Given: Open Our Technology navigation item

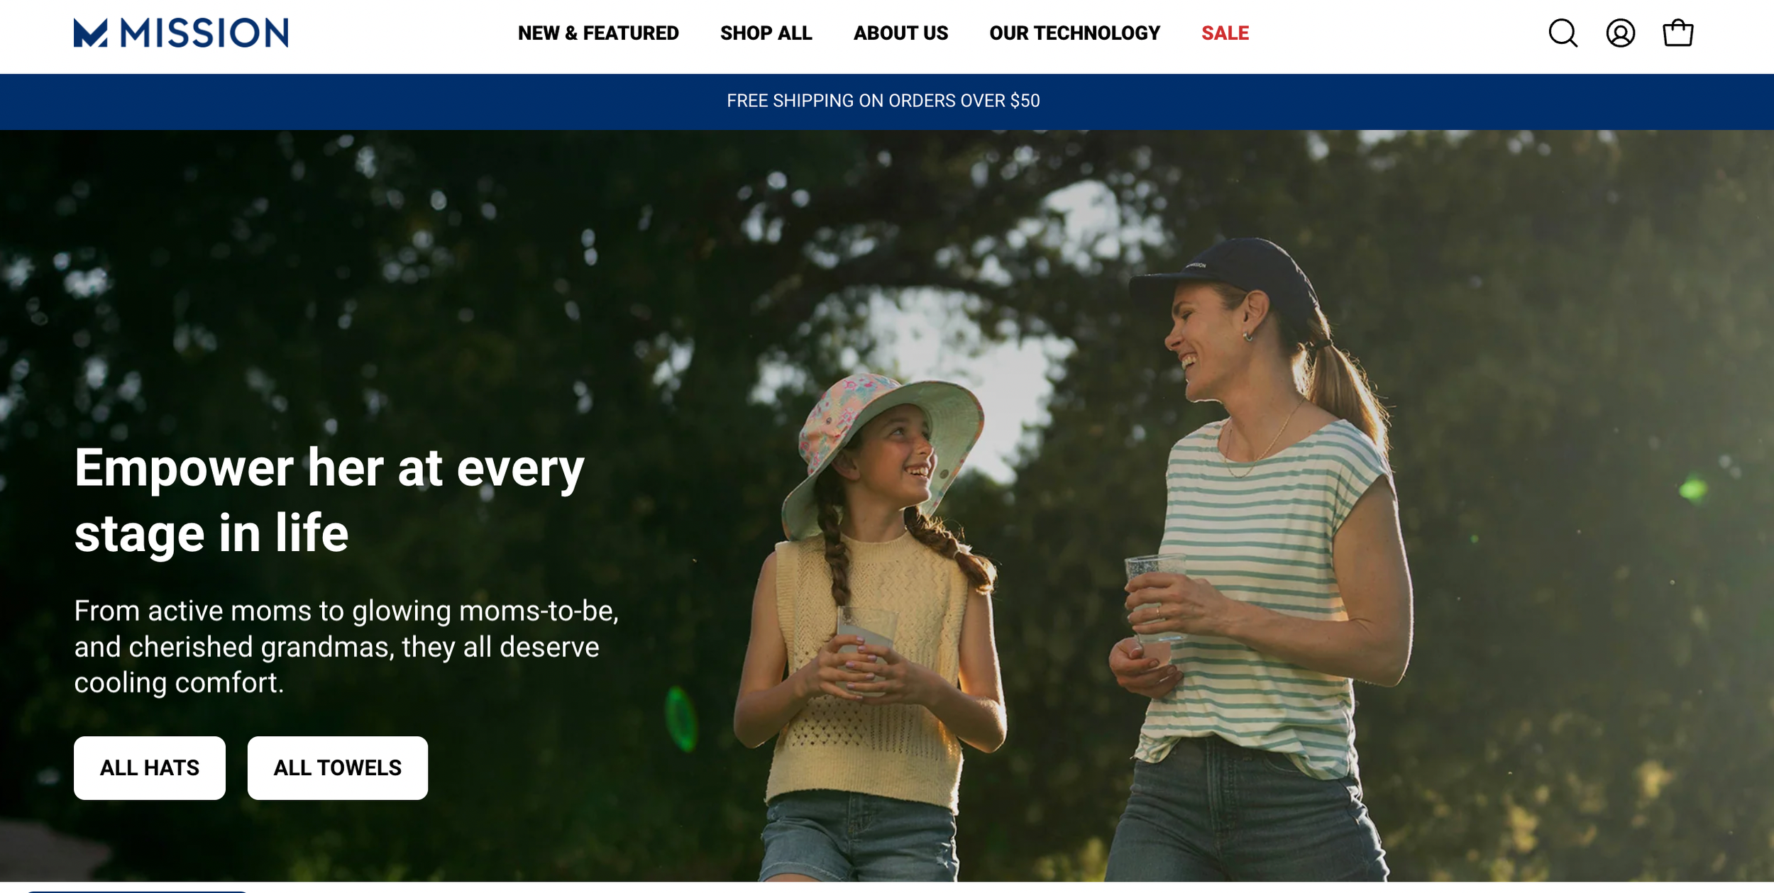Looking at the screenshot, I should coord(1074,33).
